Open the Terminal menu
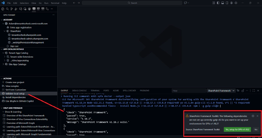This screenshot has height=138, width=262. pyautogui.click(x=55, y=3)
